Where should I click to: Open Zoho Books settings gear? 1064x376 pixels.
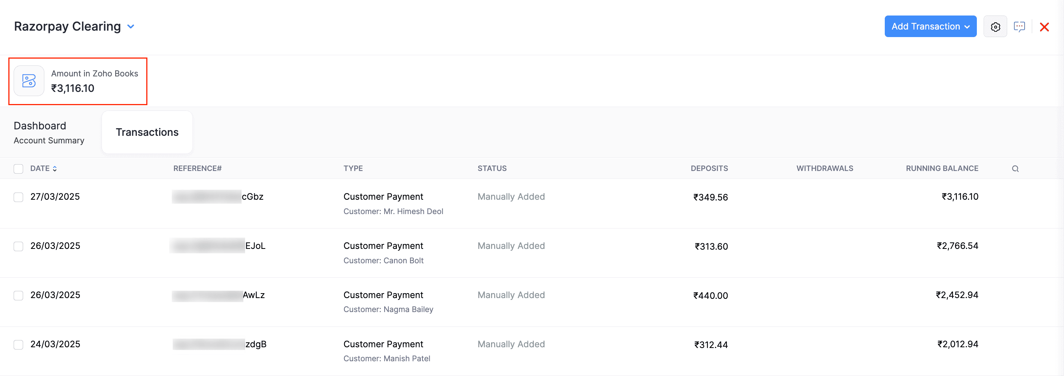pos(995,26)
